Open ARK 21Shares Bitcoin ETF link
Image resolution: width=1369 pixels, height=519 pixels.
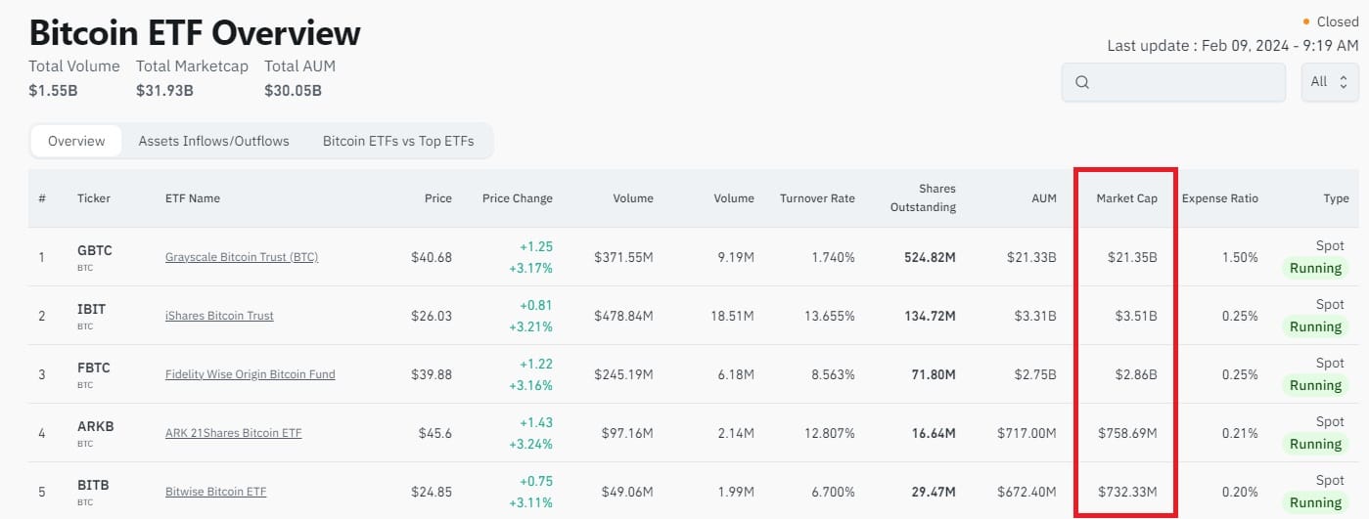tap(234, 433)
